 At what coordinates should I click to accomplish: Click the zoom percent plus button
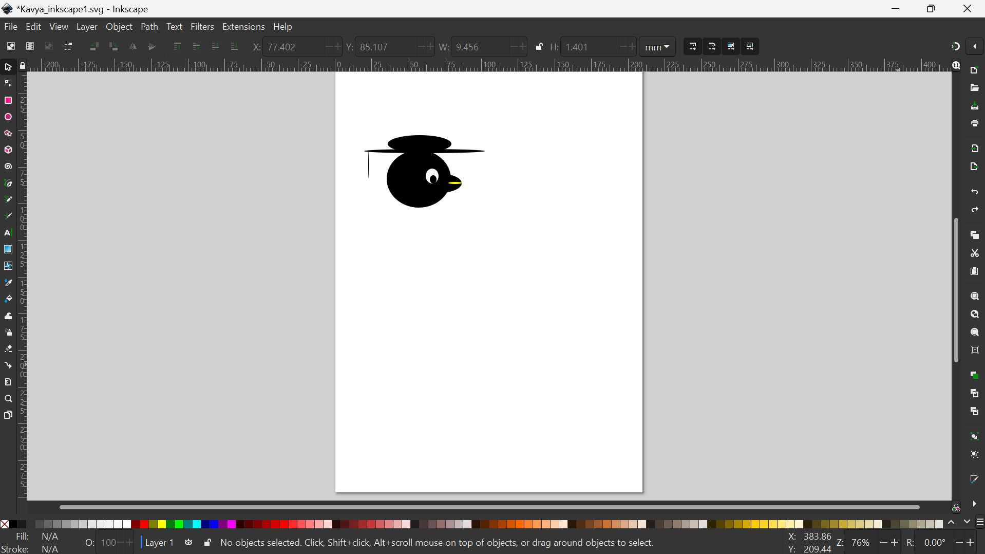[895, 543]
